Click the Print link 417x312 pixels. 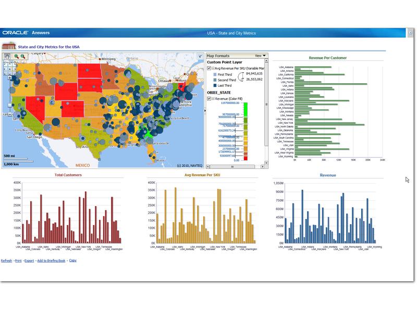tap(18, 261)
